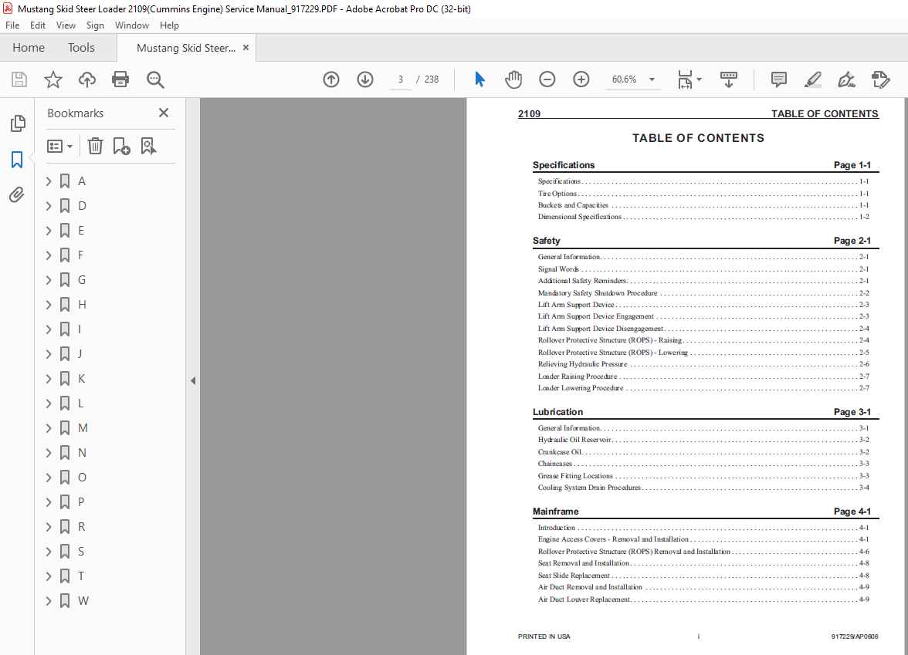
Task: Select the Highlight text pen tool
Action: click(x=812, y=79)
